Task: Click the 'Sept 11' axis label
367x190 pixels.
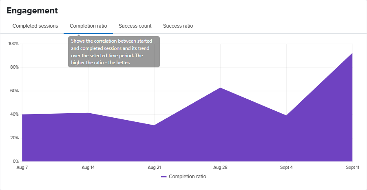Action: pyautogui.click(x=352, y=167)
